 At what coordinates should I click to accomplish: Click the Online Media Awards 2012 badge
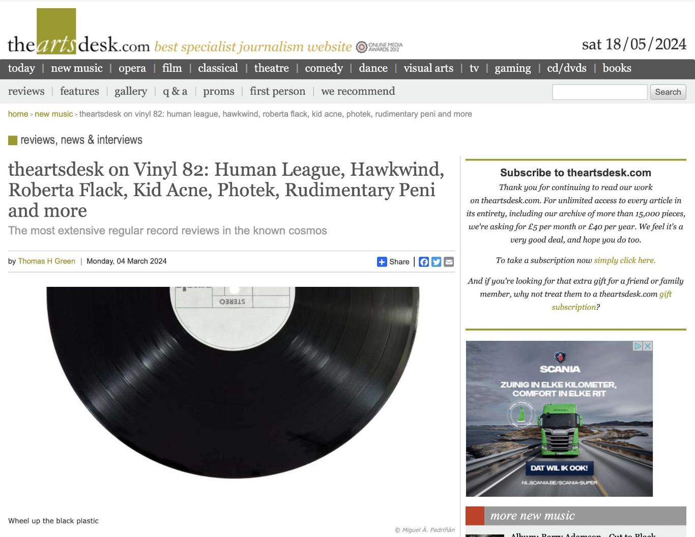point(379,47)
